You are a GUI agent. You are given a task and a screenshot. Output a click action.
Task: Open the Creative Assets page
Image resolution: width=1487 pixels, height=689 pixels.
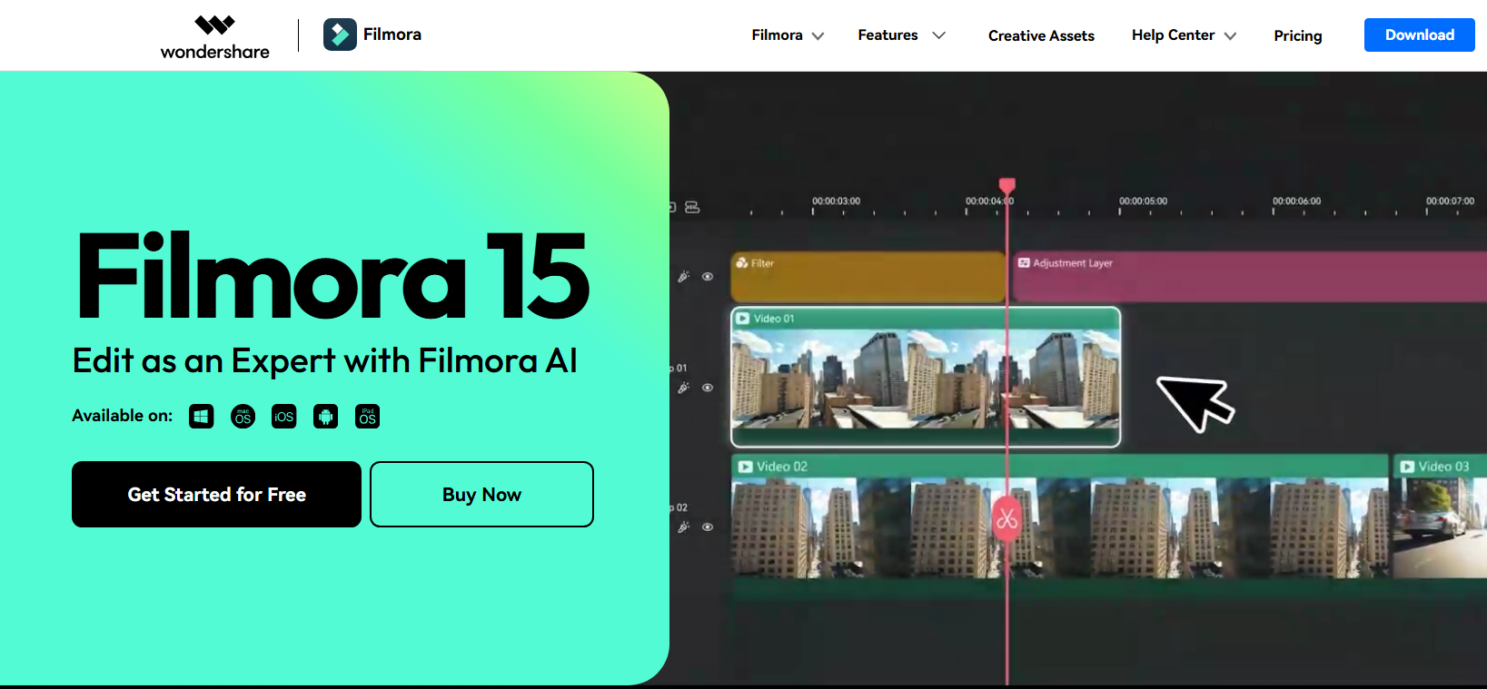click(1041, 35)
